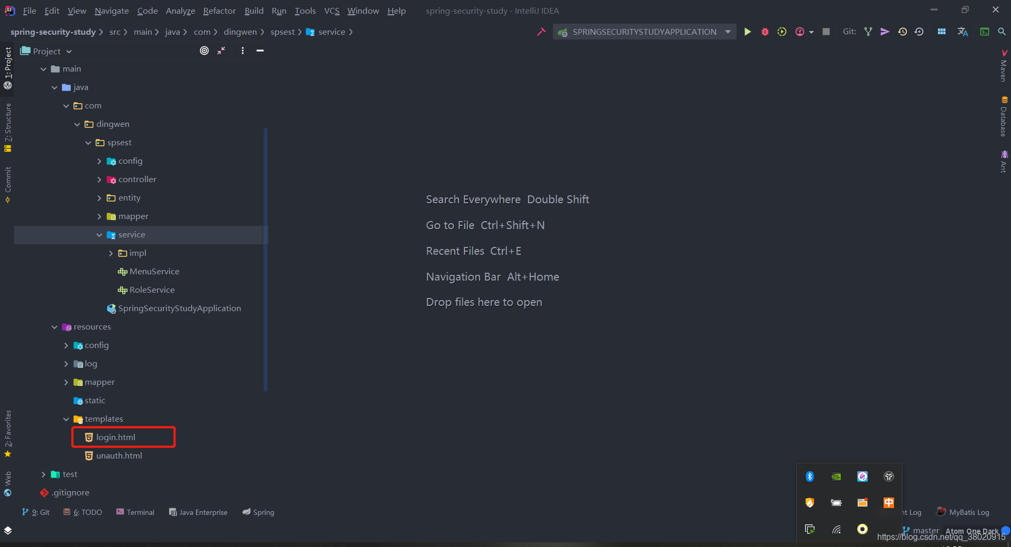Click the Git rollback icon

(919, 32)
